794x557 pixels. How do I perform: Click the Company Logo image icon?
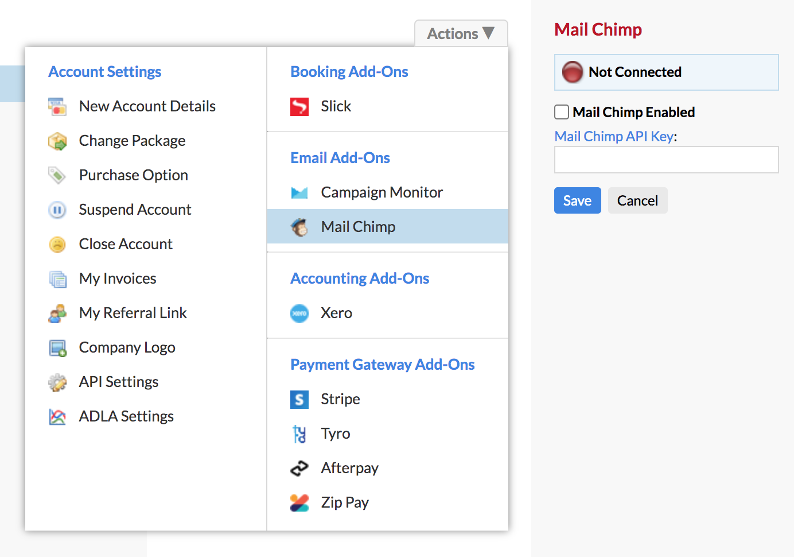pyautogui.click(x=57, y=347)
